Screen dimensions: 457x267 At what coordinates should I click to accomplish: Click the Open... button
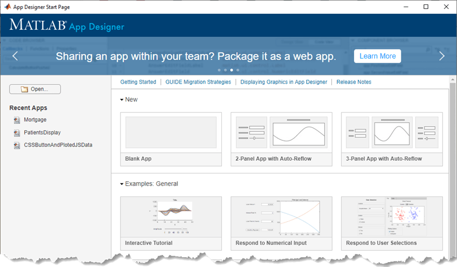pyautogui.click(x=35, y=89)
